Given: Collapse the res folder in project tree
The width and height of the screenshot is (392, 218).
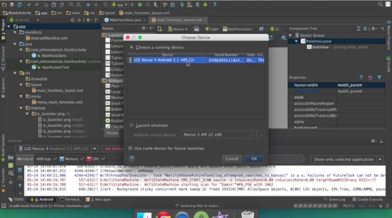Looking at the screenshot, I should tap(15, 73).
